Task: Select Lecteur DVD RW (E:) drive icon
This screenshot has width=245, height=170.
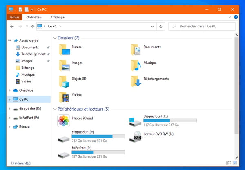Action: (135, 137)
